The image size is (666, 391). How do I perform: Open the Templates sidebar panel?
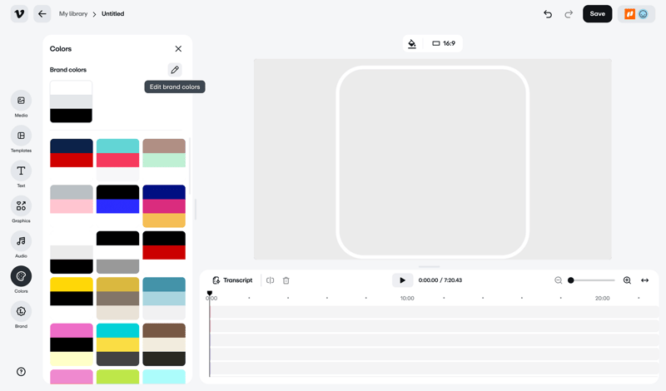coord(21,139)
